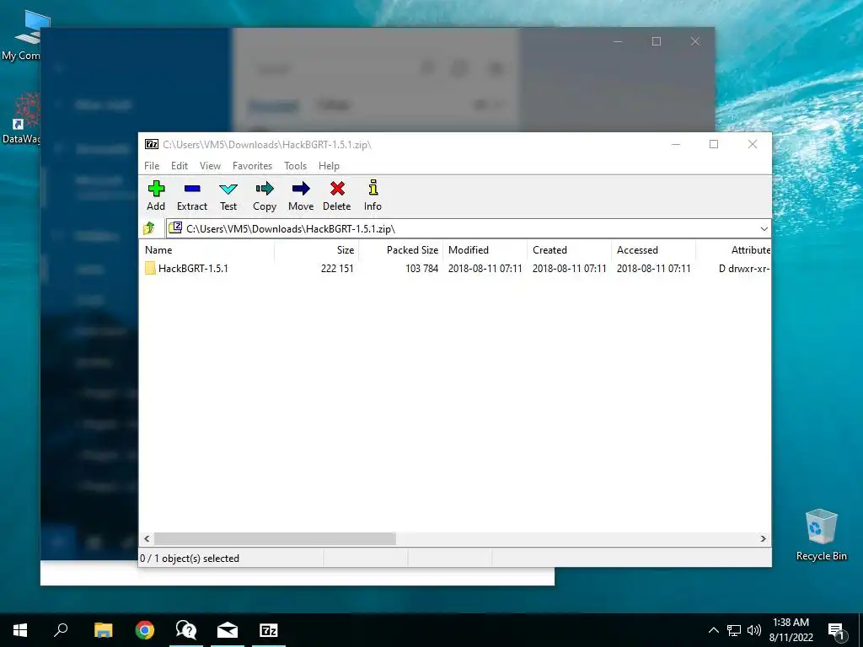Launch Google Chrome from the taskbar
This screenshot has height=647, width=863.
pos(144,630)
